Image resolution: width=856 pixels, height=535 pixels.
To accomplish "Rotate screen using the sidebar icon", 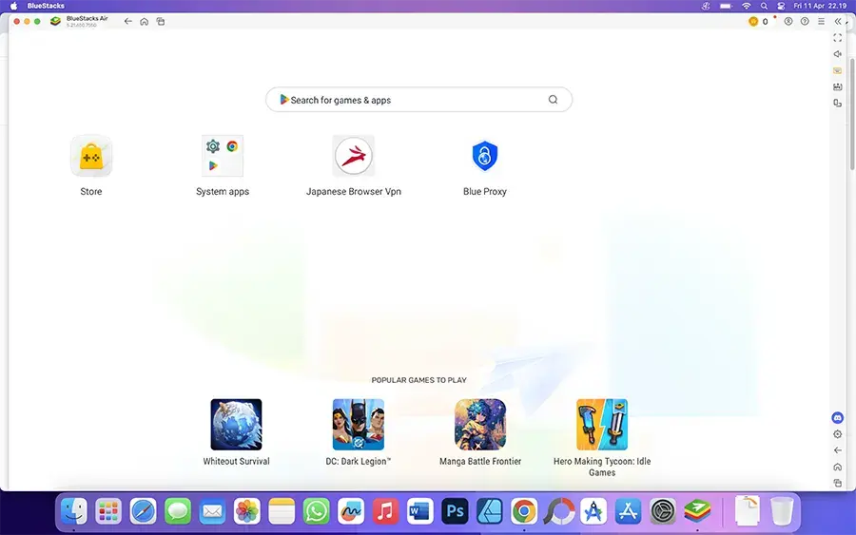I will pyautogui.click(x=837, y=103).
